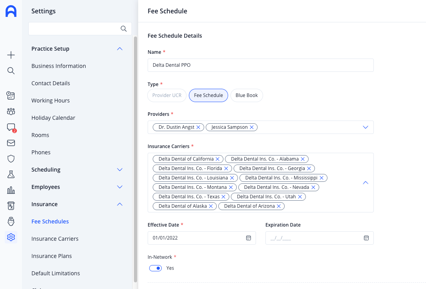The width and height of the screenshot is (426, 289).
Task: Remove Delta Dental Ins. Co. - Louisiana
Action: [x=232, y=178]
